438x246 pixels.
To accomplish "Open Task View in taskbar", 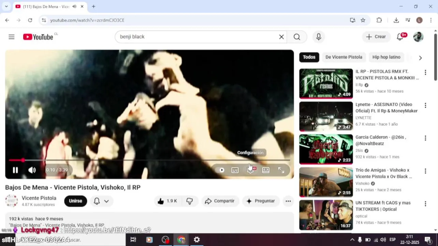I will 133,240.
